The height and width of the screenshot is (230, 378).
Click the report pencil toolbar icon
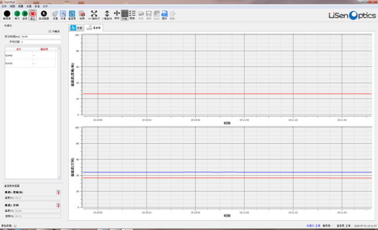172,15
